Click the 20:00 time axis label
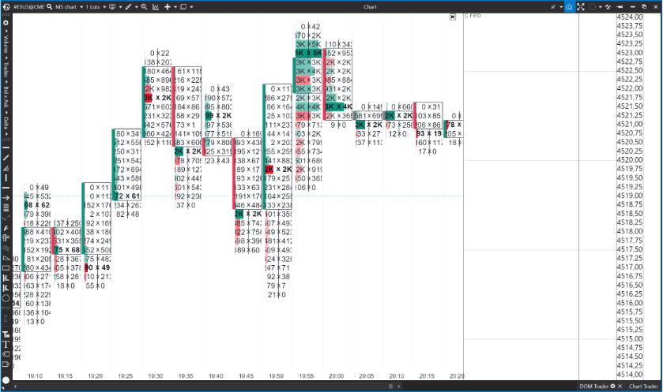663x392 pixels. [336, 376]
